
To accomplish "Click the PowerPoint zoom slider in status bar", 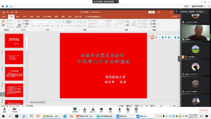I will [161, 106].
